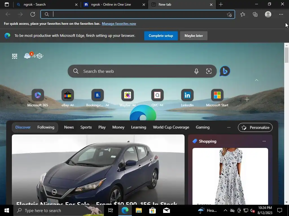Open the floral dress shopping item
The width and height of the screenshot is (289, 216).
tap(230, 176)
